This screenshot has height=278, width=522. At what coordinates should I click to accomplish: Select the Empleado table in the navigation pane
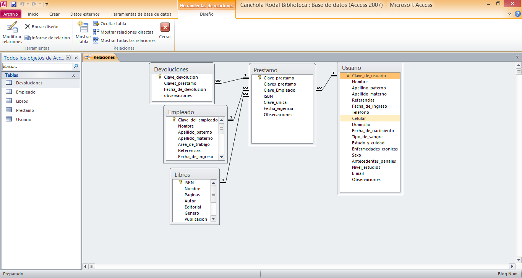click(40, 92)
